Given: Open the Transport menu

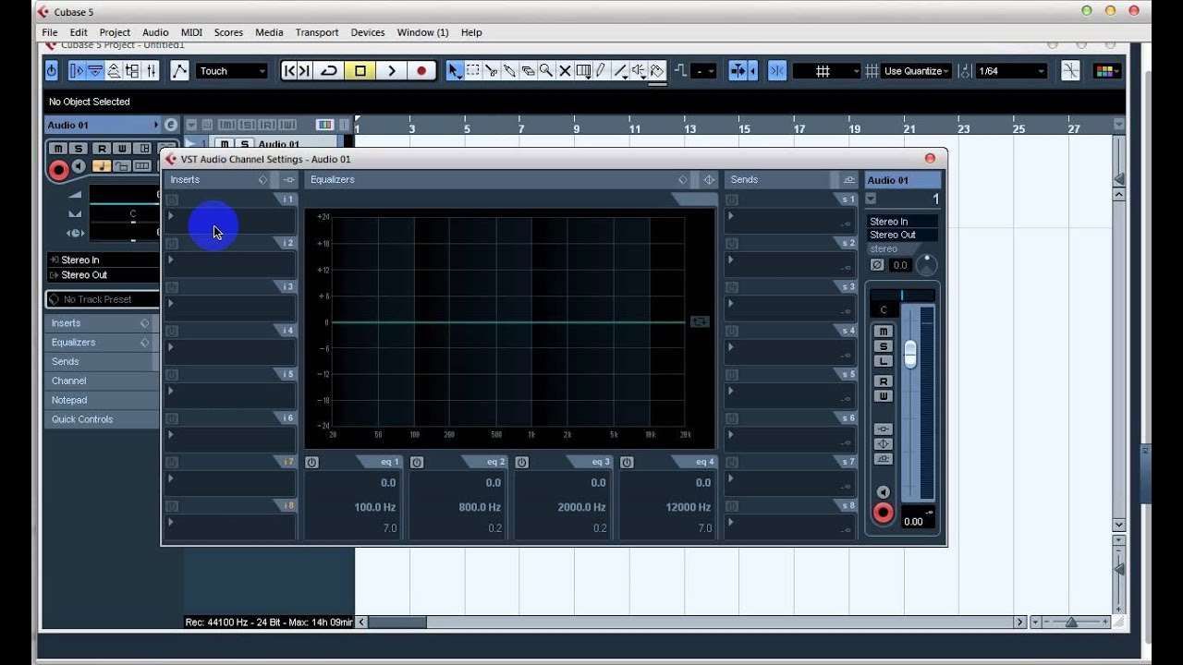Looking at the screenshot, I should point(317,32).
